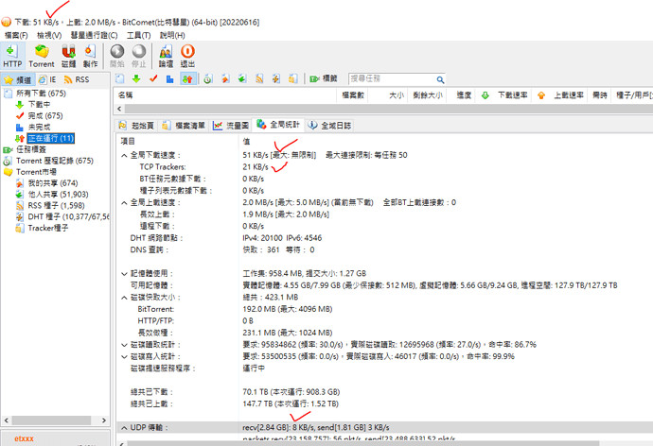Viewport: 653px width, 446px height.
Task: Click the HTTP download toolbar icon
Action: tap(12, 54)
